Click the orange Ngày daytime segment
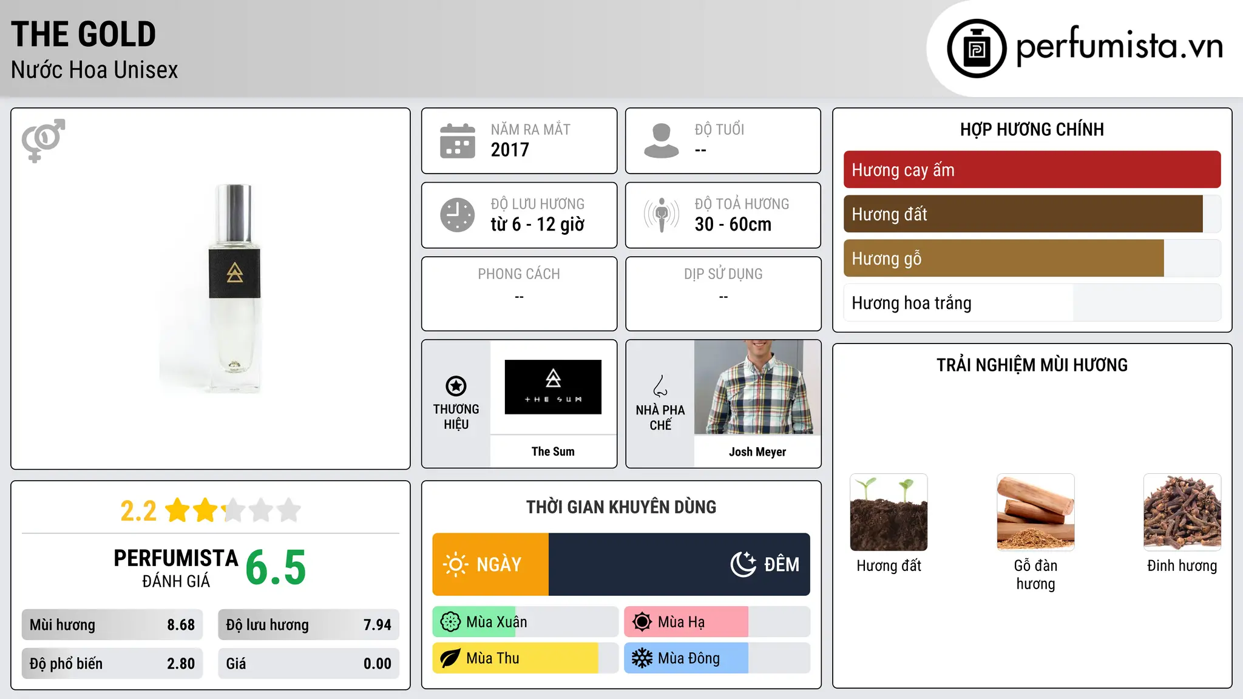The height and width of the screenshot is (699, 1243). (490, 564)
